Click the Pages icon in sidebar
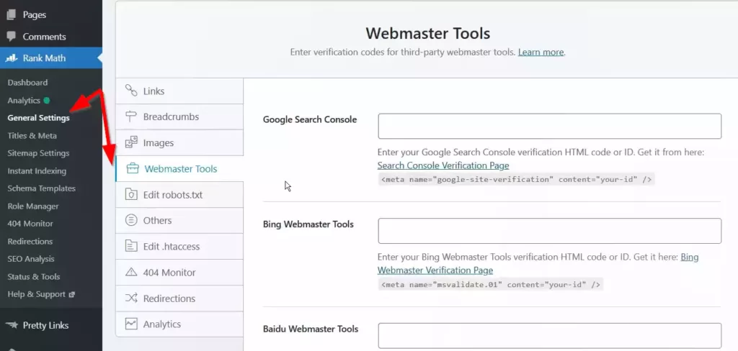Image resolution: width=738 pixels, height=351 pixels. pos(12,14)
